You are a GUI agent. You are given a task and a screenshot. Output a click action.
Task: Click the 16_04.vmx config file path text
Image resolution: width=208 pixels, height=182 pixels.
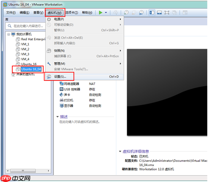[x=146, y=165]
